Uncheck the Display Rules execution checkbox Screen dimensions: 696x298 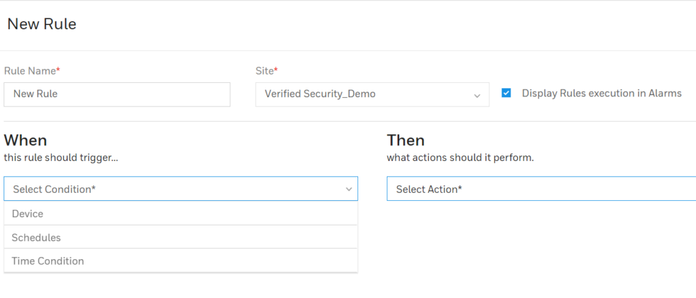tap(506, 93)
